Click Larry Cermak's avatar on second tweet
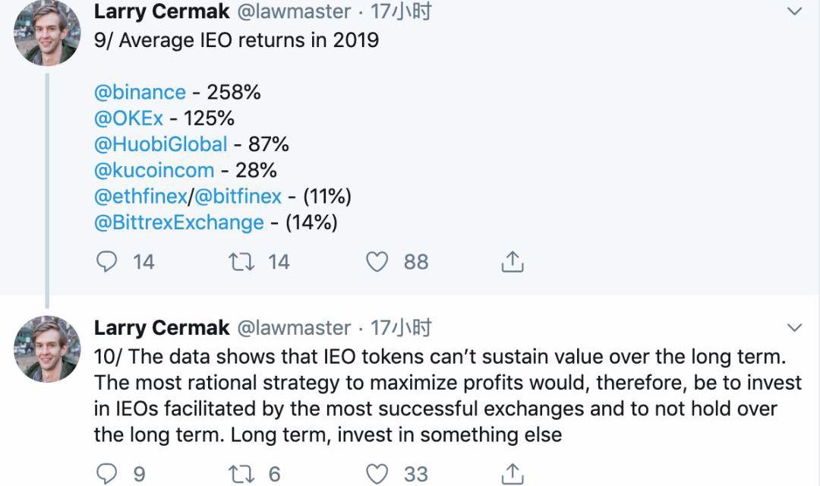This screenshot has width=820, height=486. pos(47,348)
